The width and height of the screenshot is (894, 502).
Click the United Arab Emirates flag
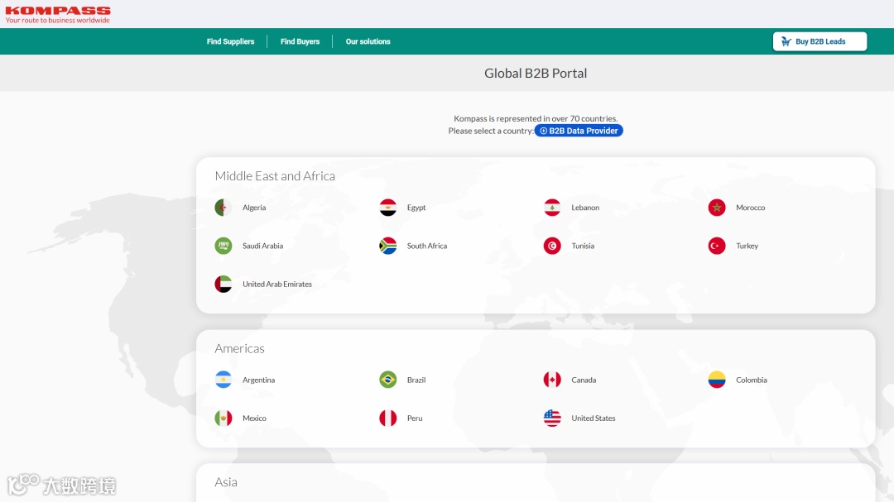click(x=223, y=284)
